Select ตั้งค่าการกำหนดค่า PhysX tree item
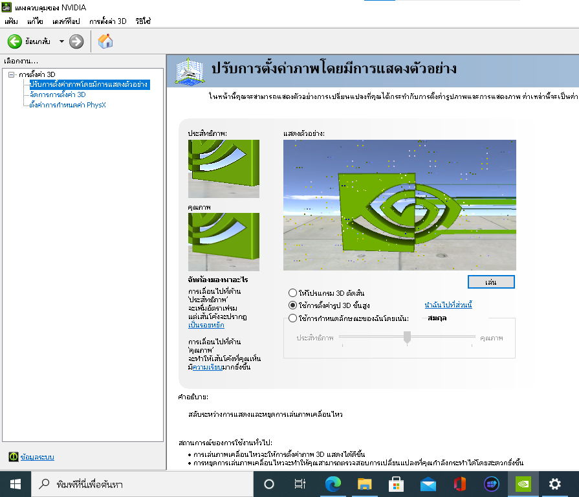This screenshot has height=497, width=579. (67, 105)
